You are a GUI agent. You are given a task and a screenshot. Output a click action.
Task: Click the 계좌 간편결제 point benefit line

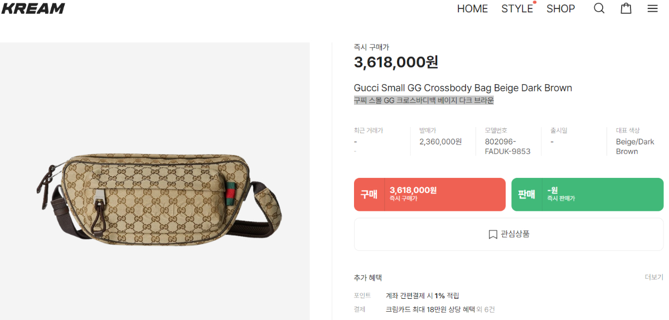point(422,295)
